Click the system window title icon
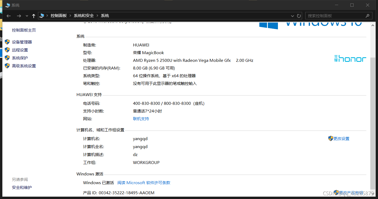 [7, 5]
